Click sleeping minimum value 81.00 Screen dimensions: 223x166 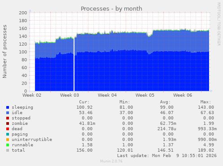click(x=126, y=107)
